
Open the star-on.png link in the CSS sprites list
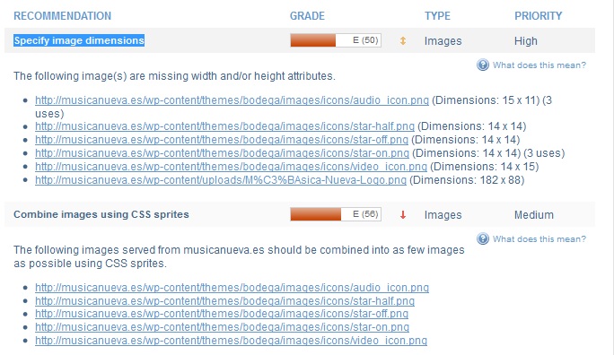[x=222, y=327]
